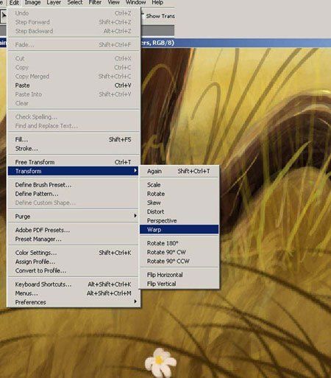Click the Move tool icon in options bar
The image size is (331, 378).
4,16
